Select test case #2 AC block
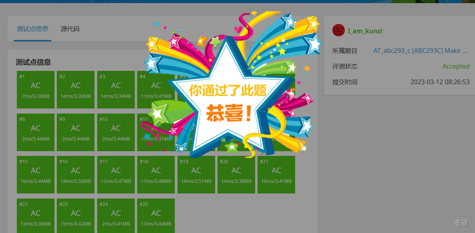Viewport: 475px width, 233px height. [76, 90]
